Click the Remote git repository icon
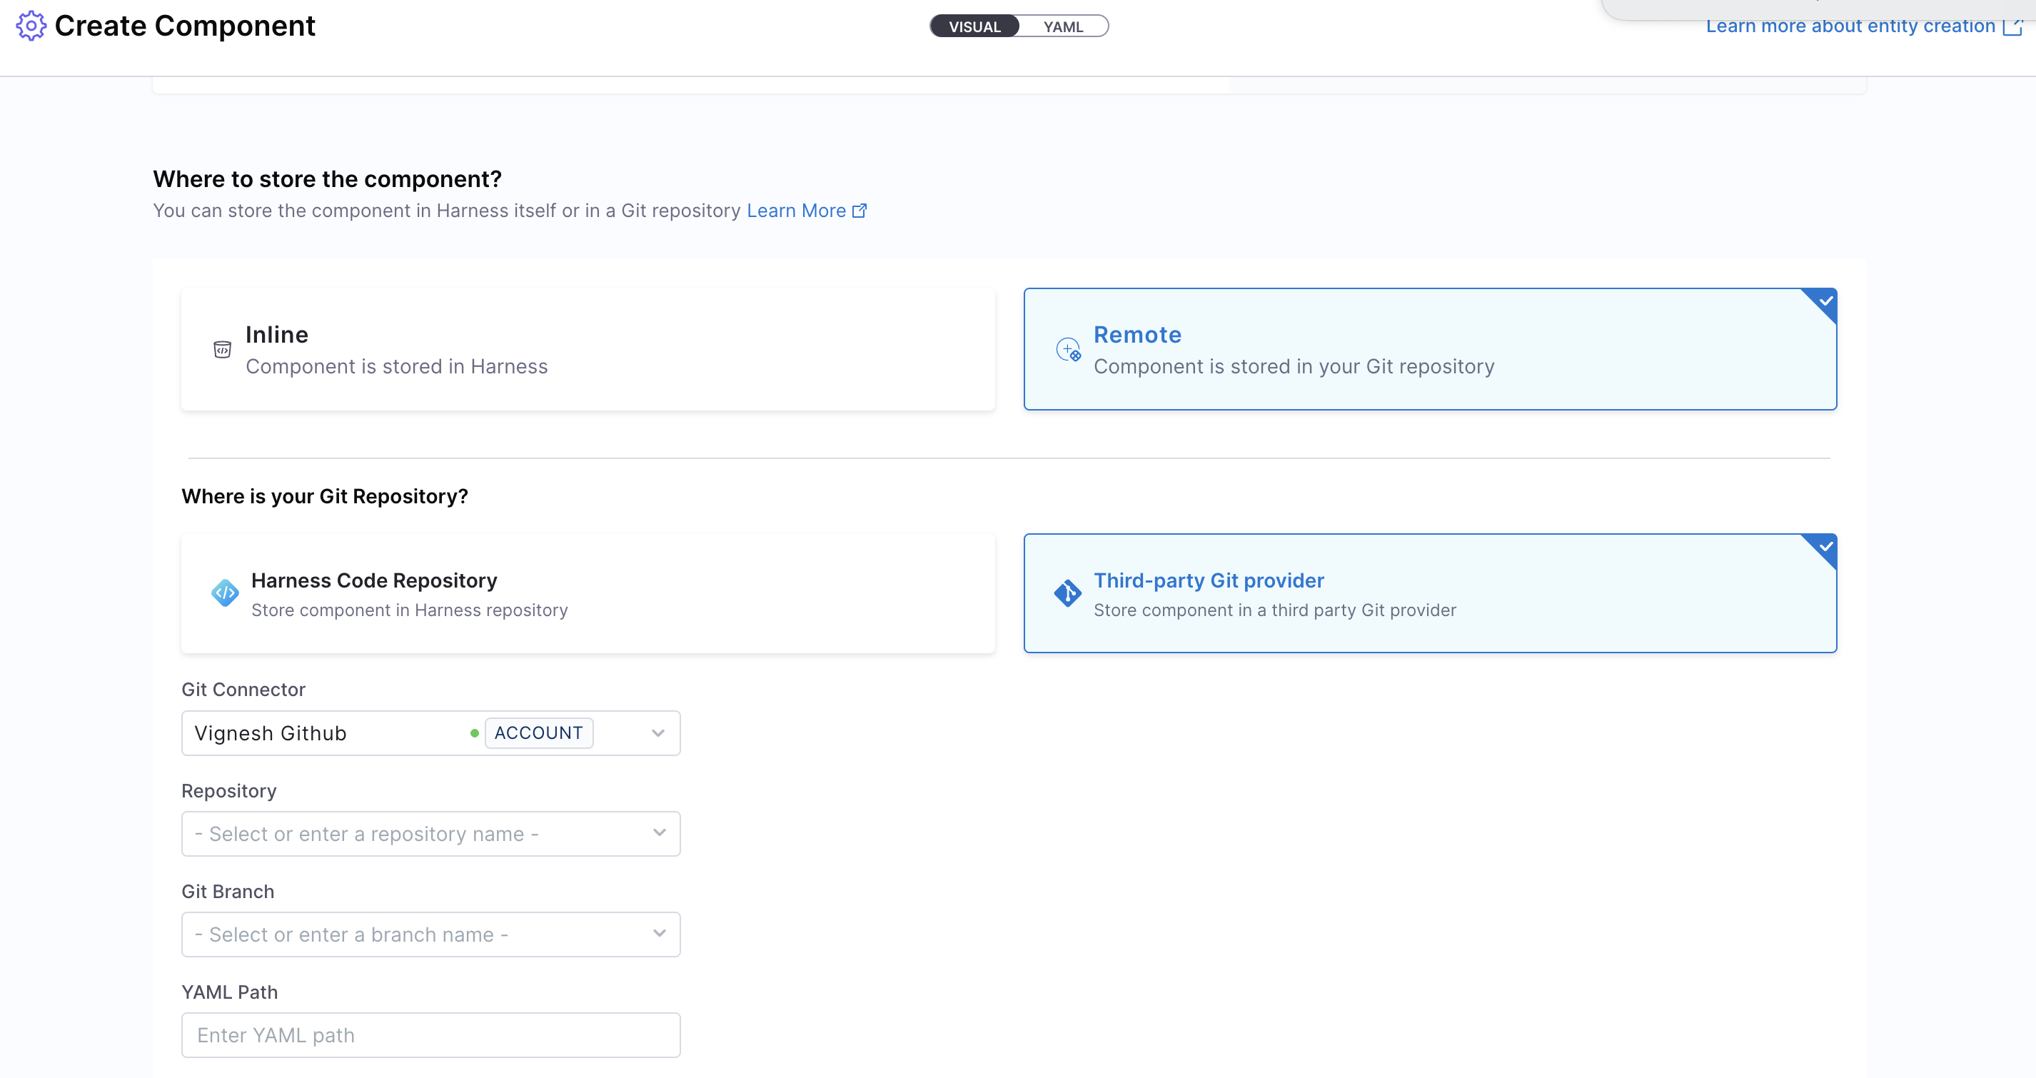 pyautogui.click(x=1068, y=349)
